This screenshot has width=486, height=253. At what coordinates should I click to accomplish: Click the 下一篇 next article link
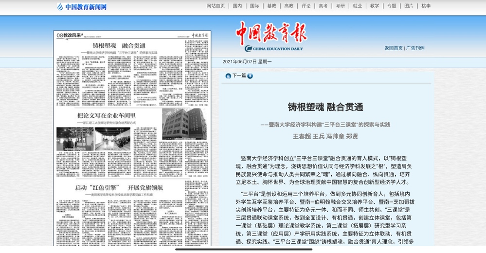click(x=239, y=76)
